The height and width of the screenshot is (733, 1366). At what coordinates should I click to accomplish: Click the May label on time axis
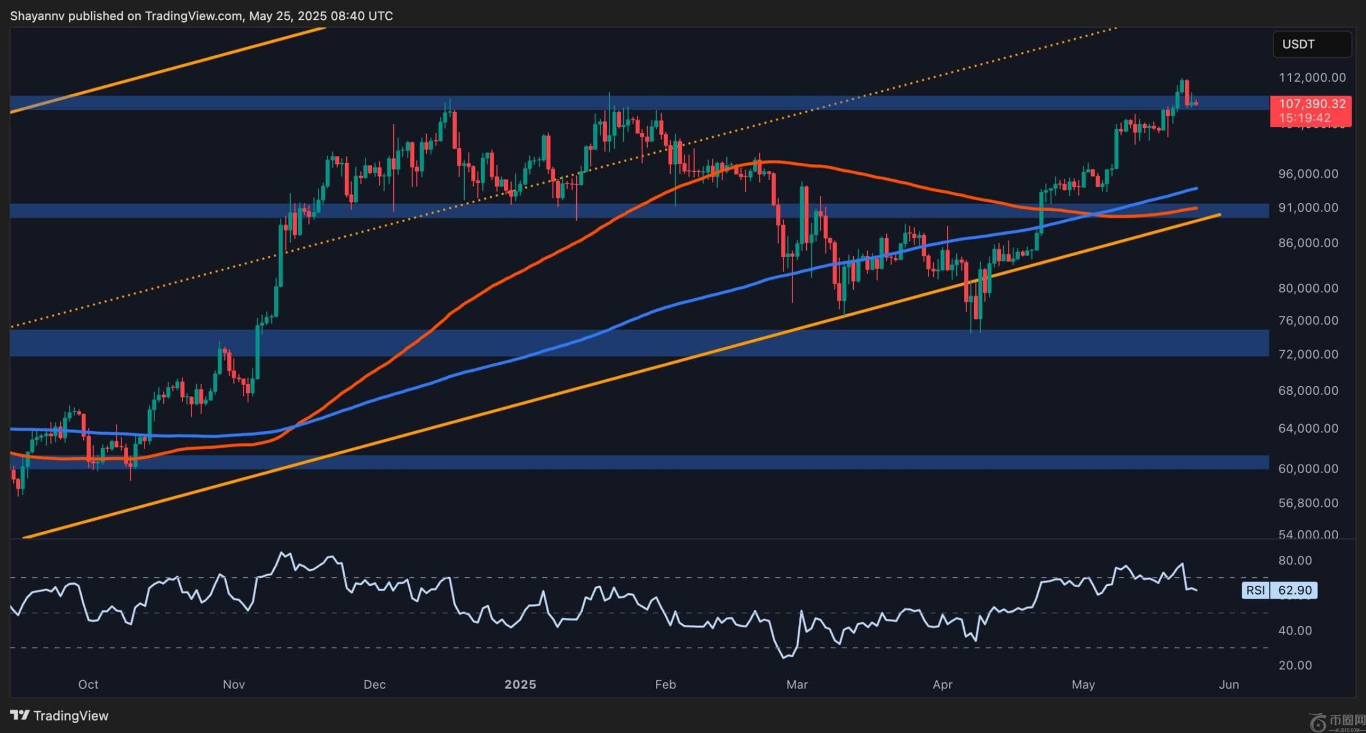tap(1083, 684)
